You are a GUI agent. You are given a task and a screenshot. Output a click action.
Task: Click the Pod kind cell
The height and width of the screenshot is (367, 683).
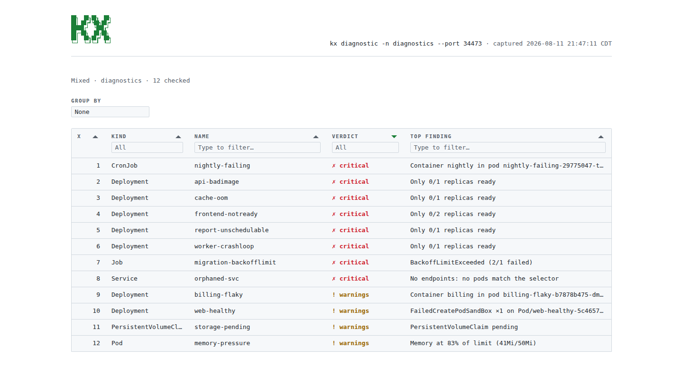coord(117,343)
